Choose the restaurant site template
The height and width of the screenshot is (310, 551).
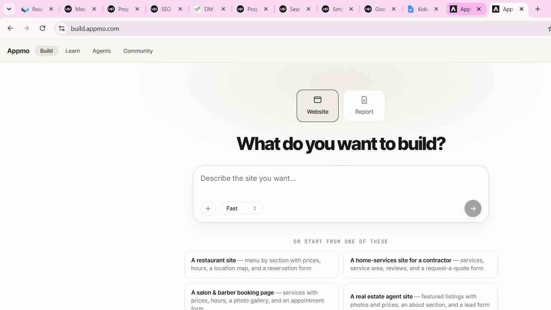tap(261, 264)
